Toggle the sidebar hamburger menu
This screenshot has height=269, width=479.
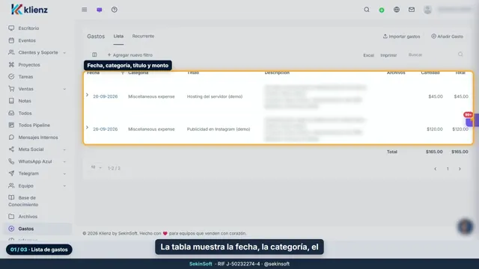click(85, 10)
